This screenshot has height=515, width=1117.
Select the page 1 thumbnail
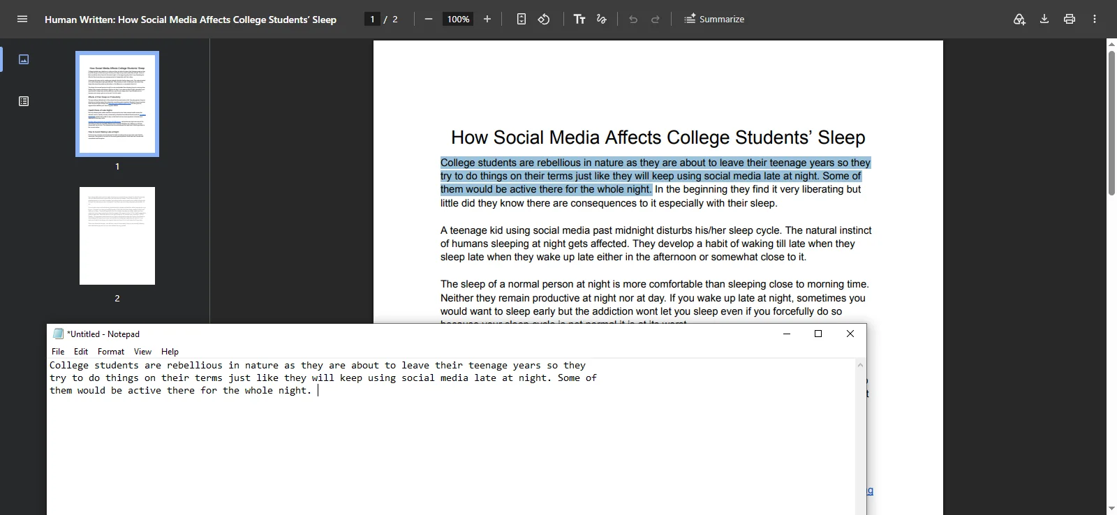click(x=117, y=104)
